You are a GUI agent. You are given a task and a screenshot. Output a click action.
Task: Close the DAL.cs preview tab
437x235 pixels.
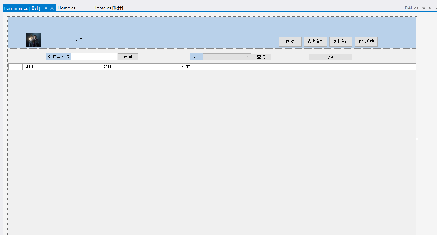(x=430, y=8)
